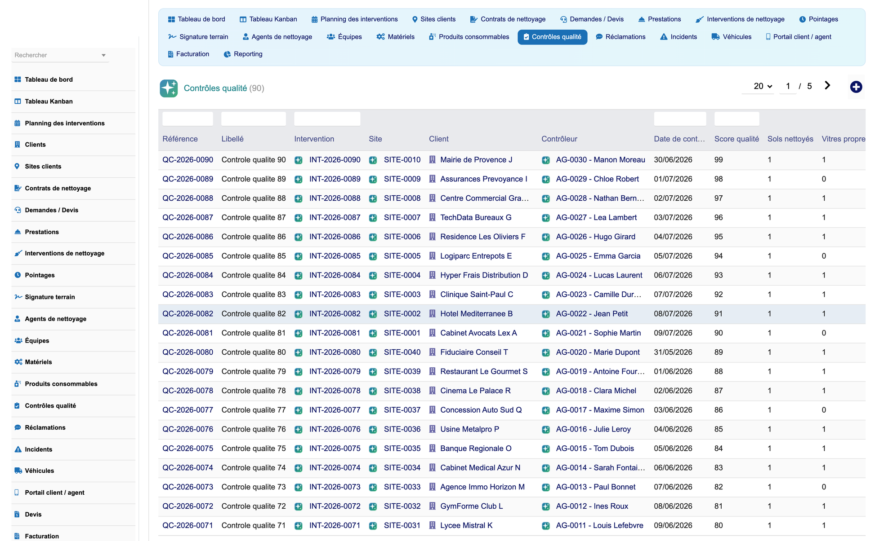Open Réclamations top tab
875x541 pixels.
click(621, 37)
